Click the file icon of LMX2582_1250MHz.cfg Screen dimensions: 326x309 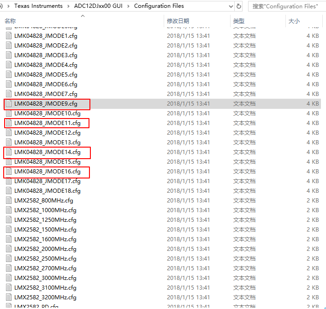pyautogui.click(x=9, y=220)
